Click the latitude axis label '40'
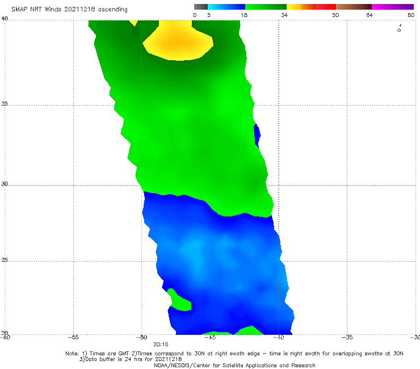 coord(5,18)
